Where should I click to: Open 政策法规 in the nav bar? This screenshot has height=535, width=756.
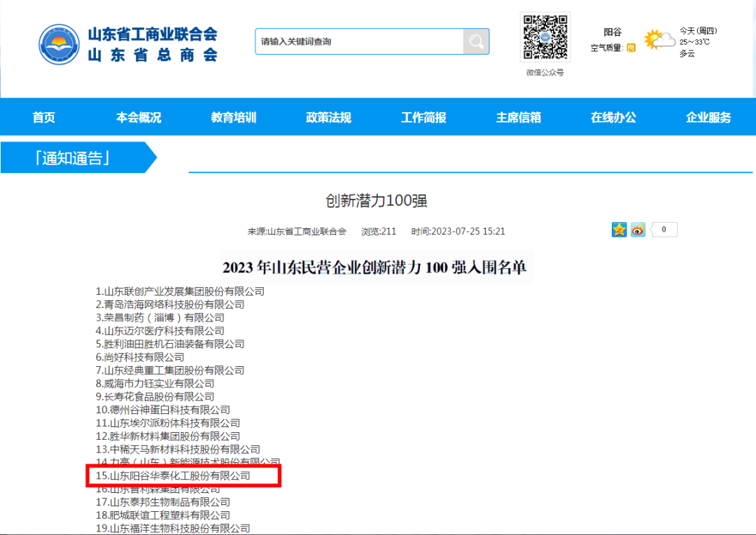coord(328,117)
